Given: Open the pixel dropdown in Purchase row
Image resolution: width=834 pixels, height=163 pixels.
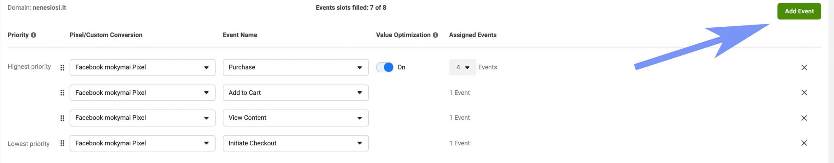Looking at the screenshot, I should (142, 67).
